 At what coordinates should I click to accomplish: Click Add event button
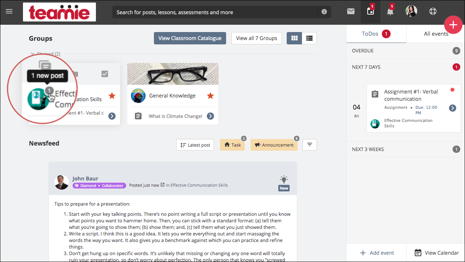coord(377,253)
